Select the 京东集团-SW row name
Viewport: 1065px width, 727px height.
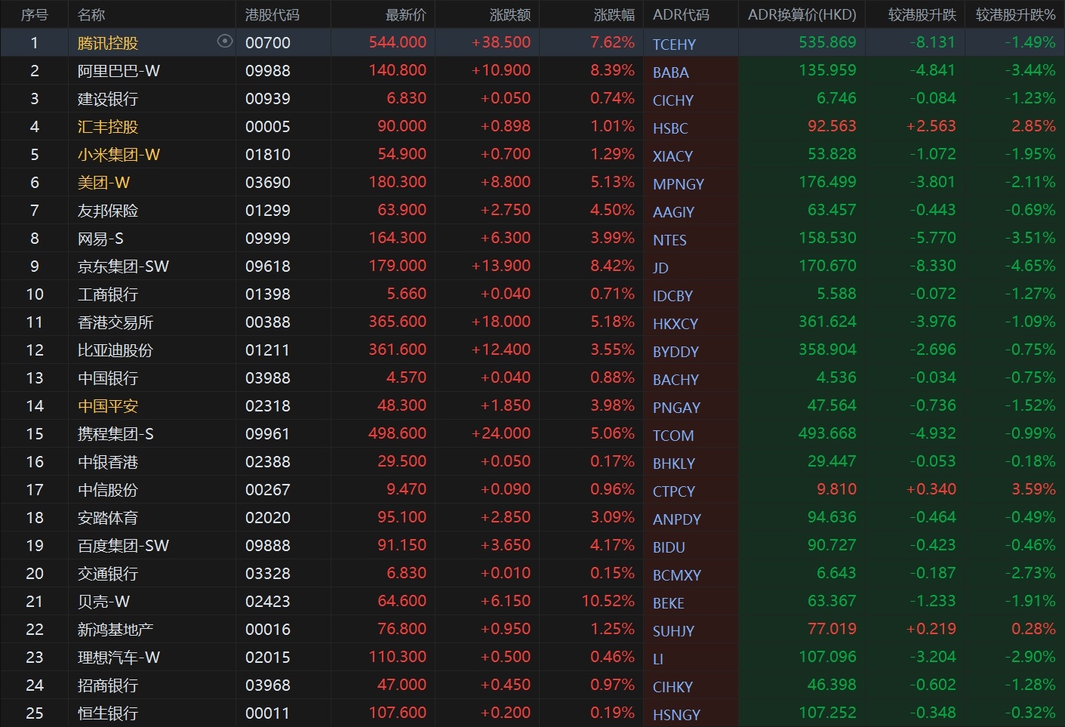pyautogui.click(x=123, y=266)
